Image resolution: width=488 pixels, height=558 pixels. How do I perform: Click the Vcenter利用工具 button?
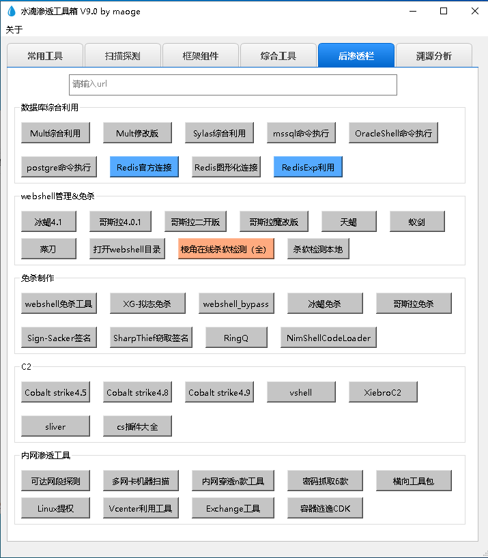[x=141, y=508]
